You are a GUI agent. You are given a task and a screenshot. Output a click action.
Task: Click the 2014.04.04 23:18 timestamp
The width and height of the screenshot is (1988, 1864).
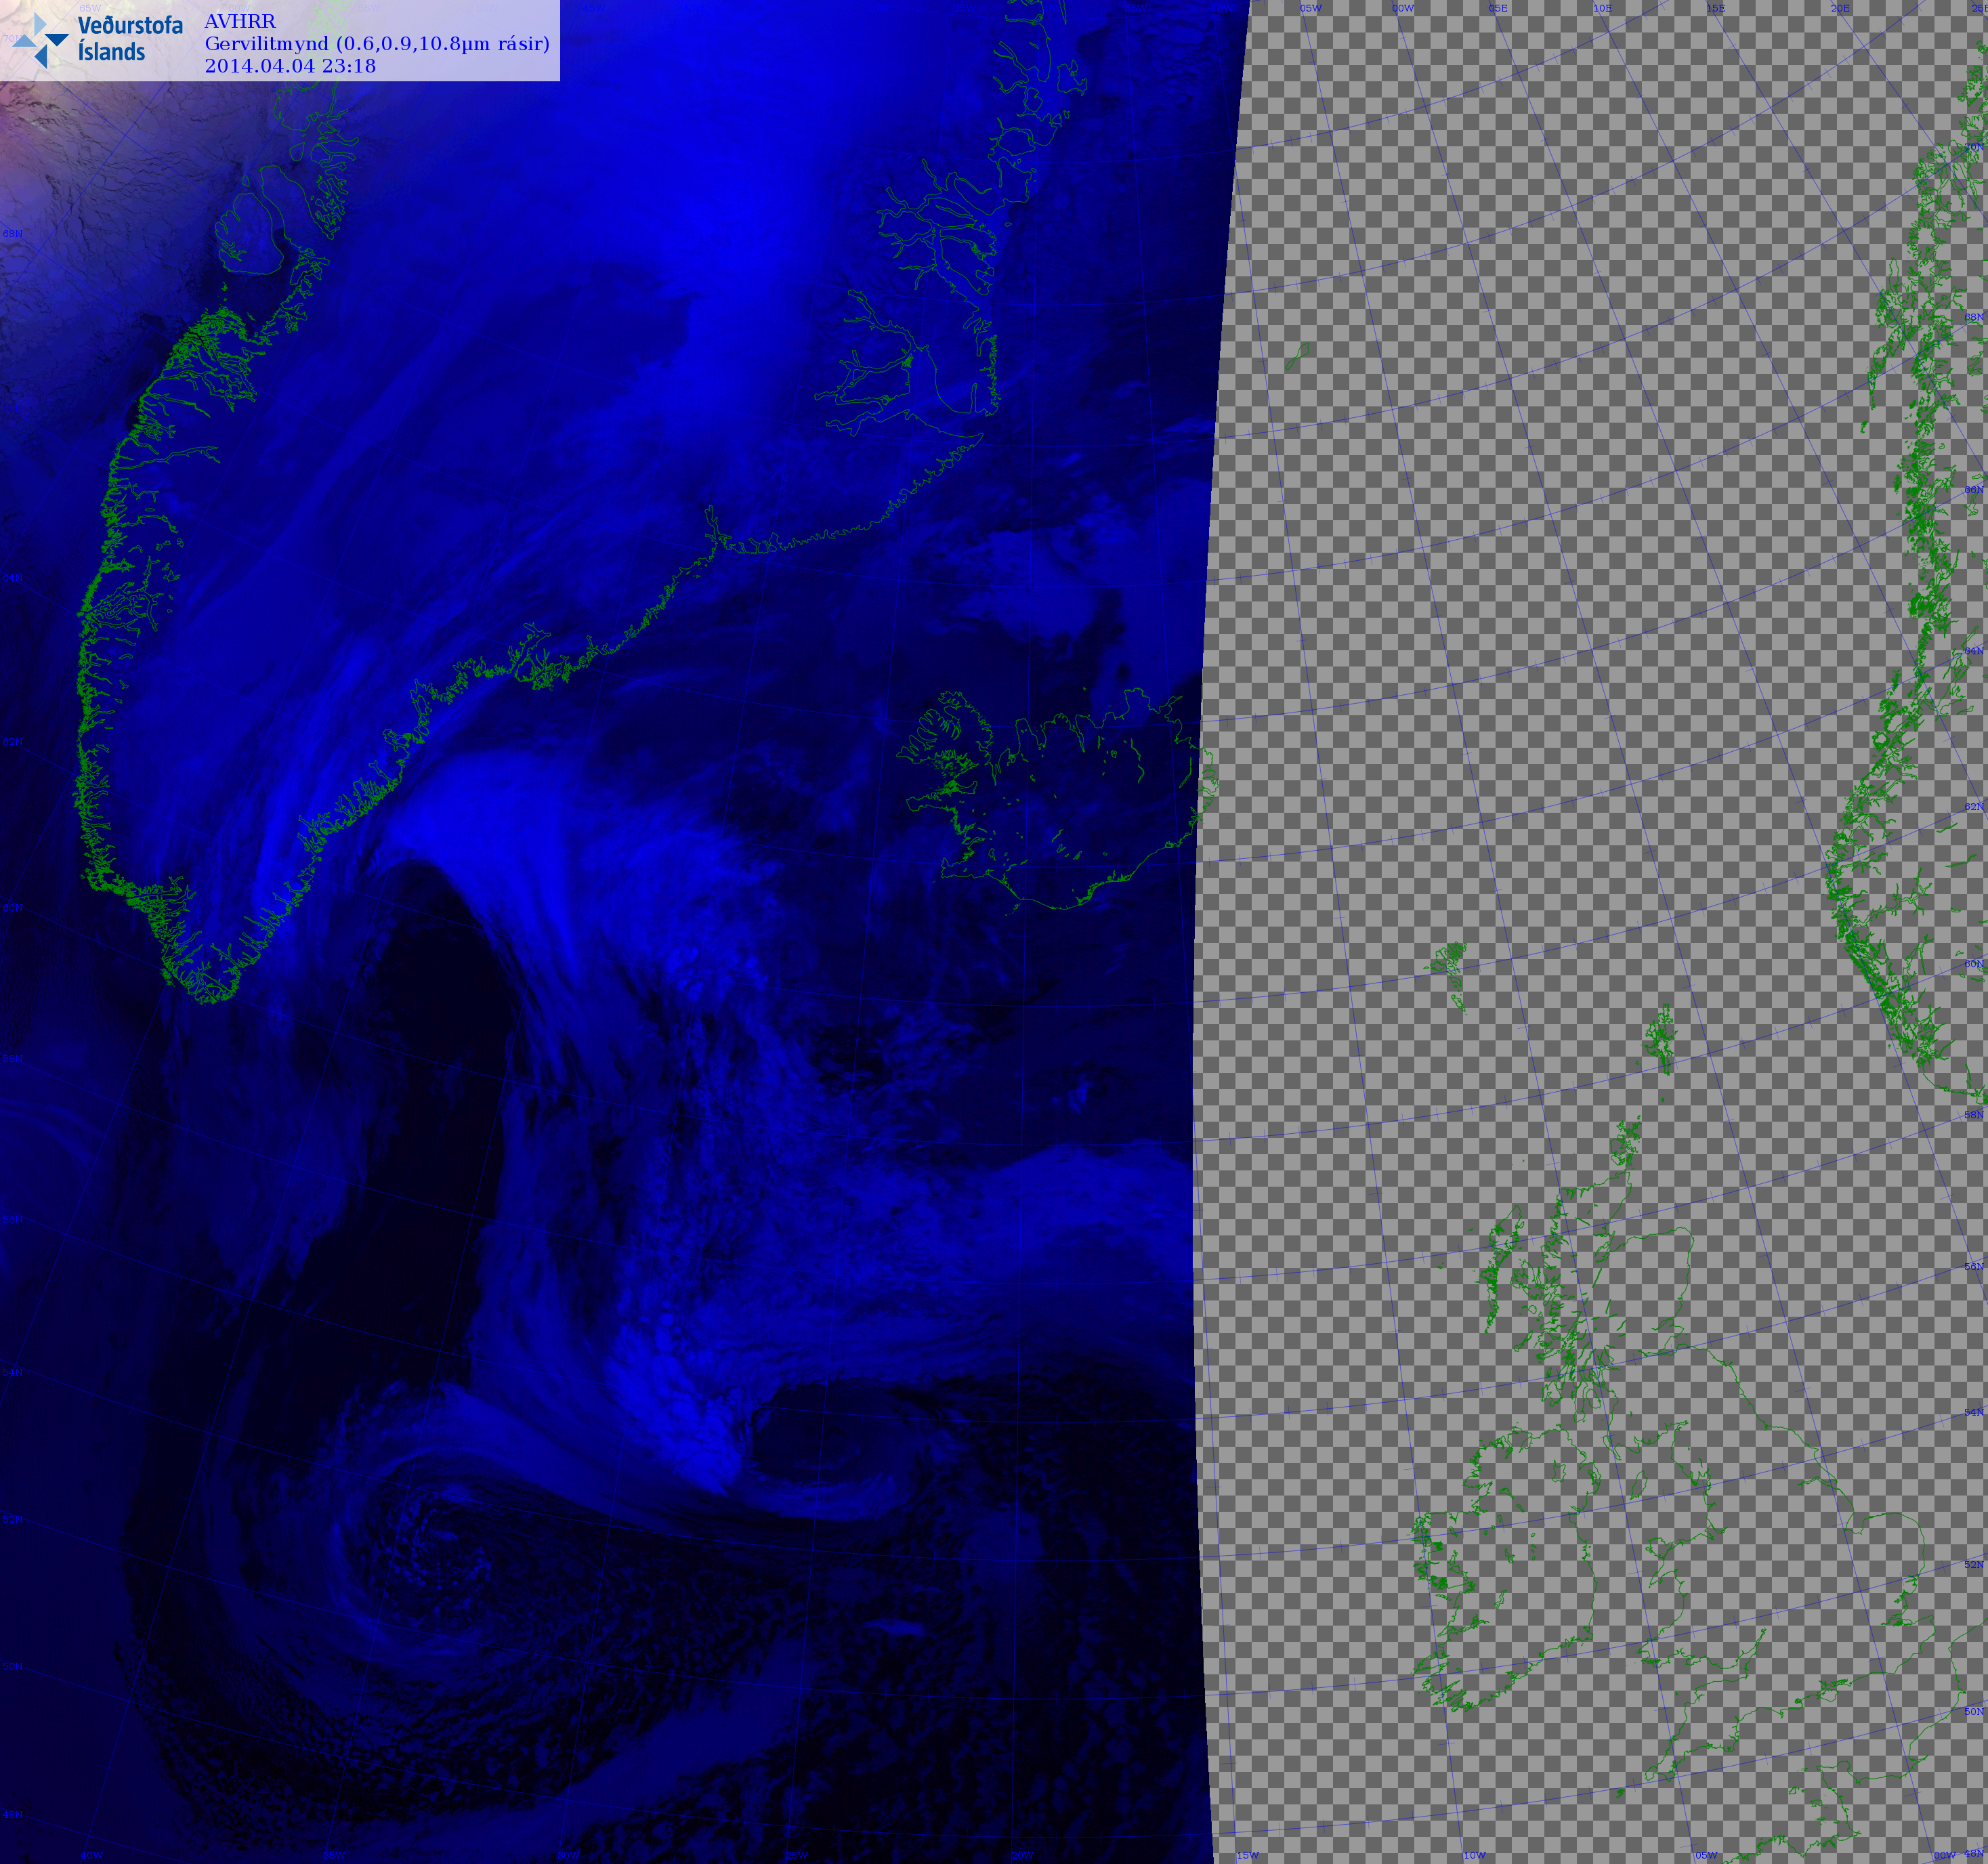point(290,66)
